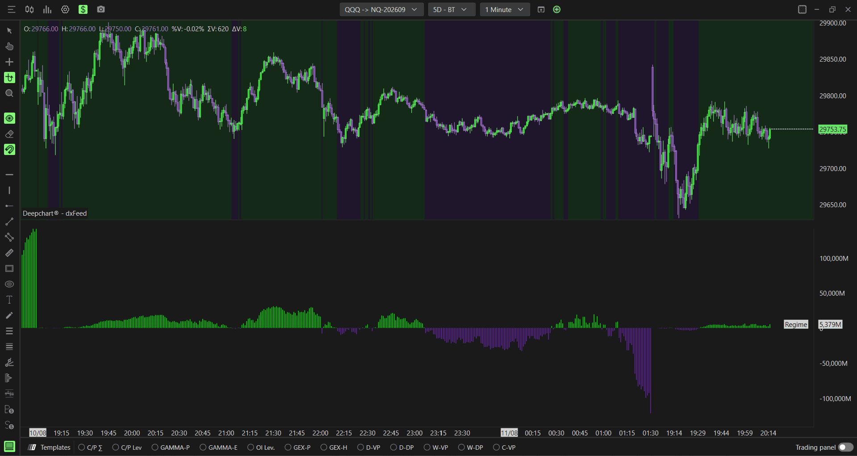
Task: Click the green panel icon at bottom-left
Action: pyautogui.click(x=9, y=446)
